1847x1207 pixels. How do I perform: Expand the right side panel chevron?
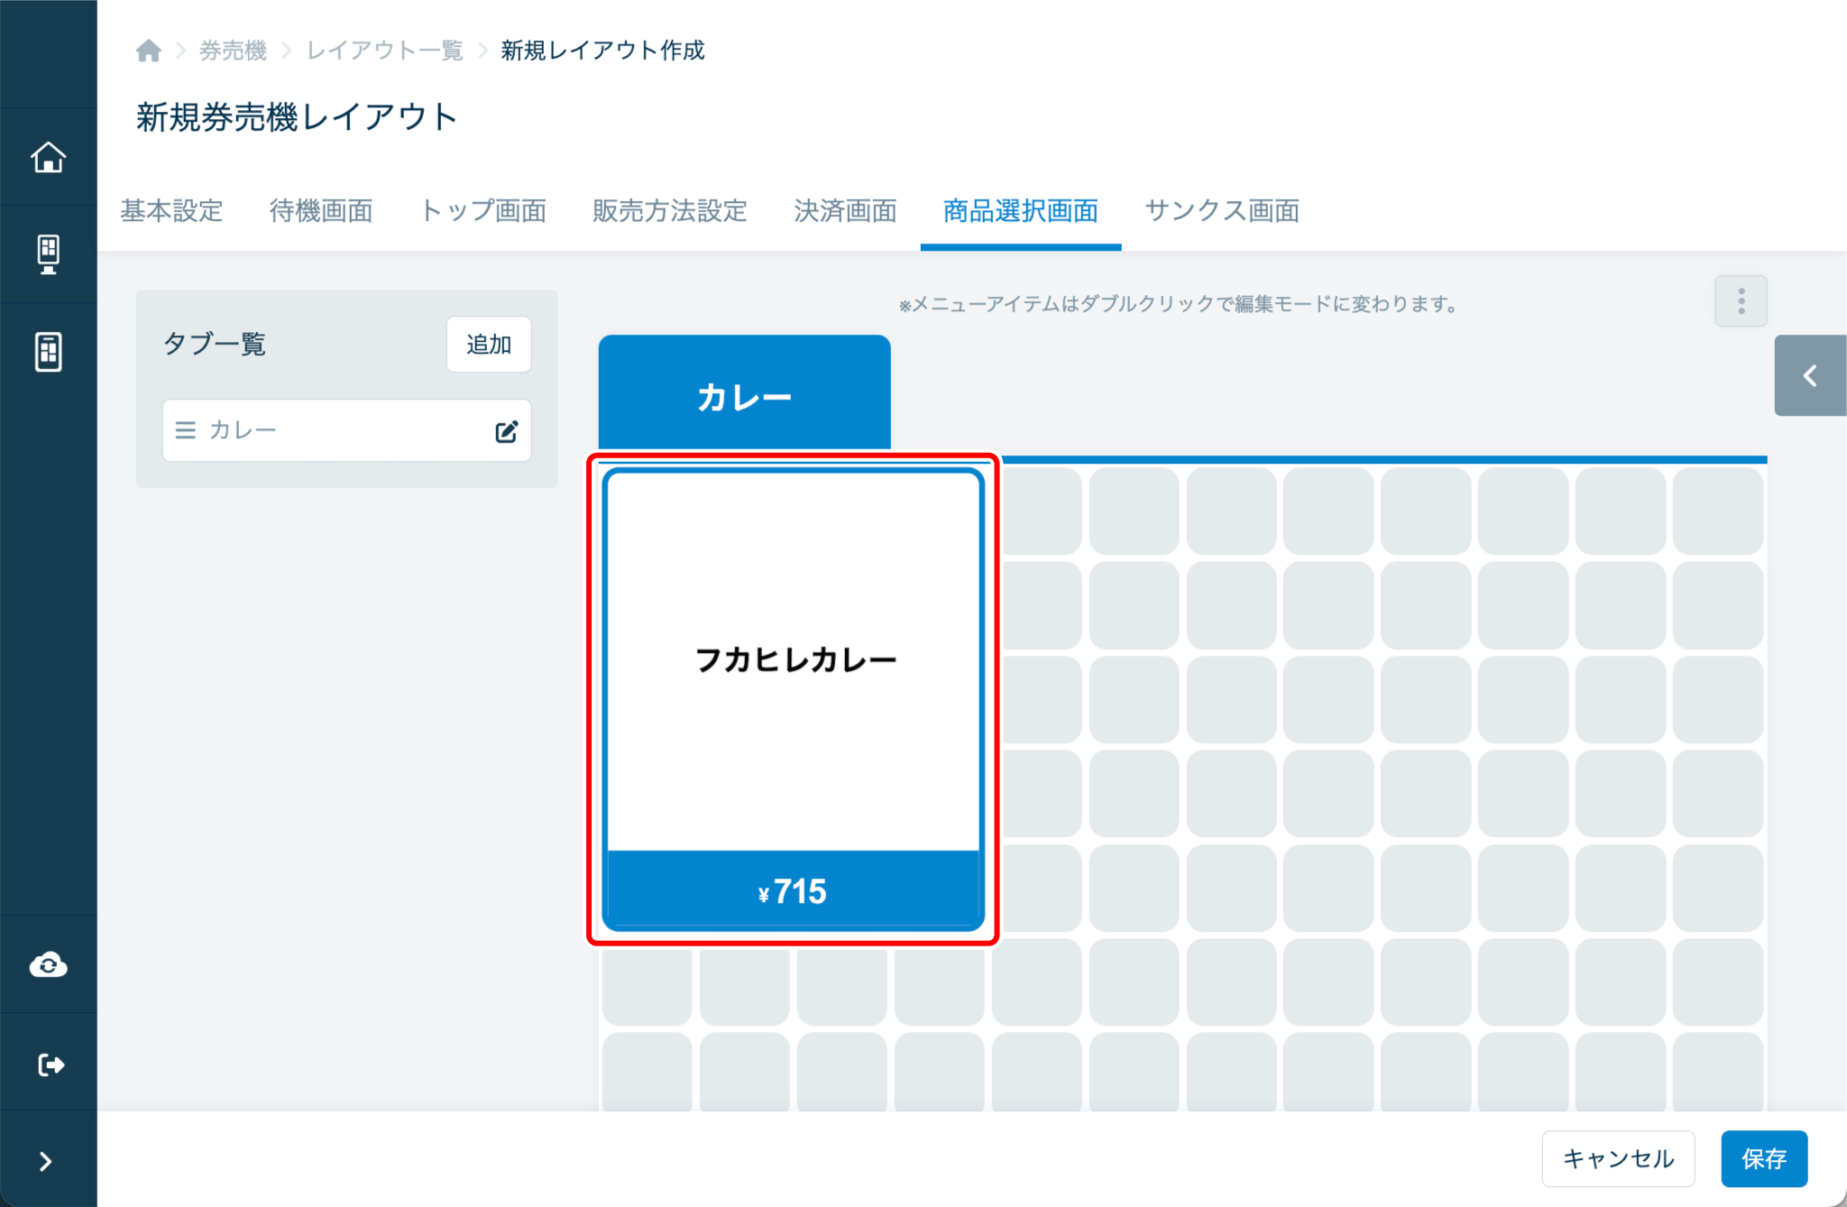pos(1809,375)
